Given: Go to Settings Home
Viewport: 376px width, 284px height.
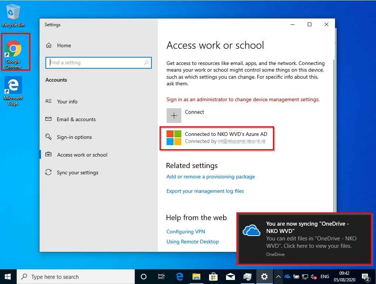Looking at the screenshot, I should (64, 45).
